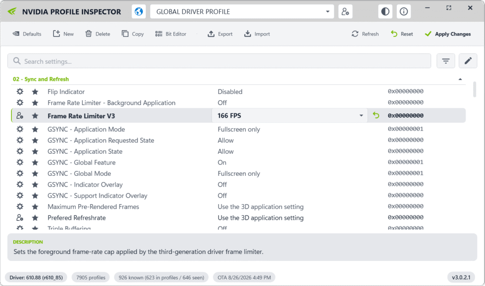Image resolution: width=485 pixels, height=286 pixels.
Task: Toggle dark/light theme contrast icon
Action: (x=385, y=12)
